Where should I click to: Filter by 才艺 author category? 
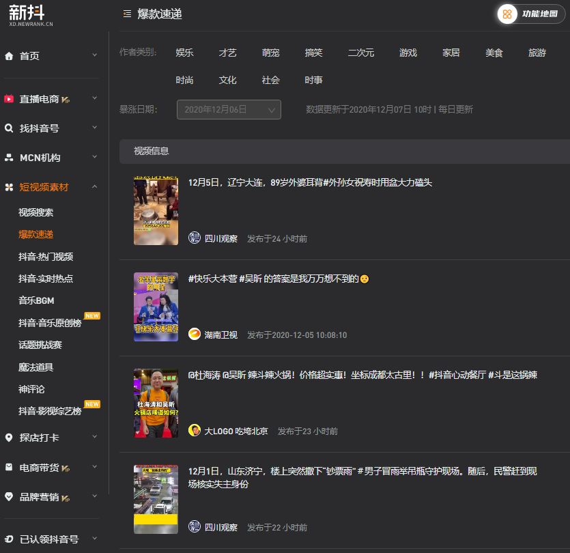(227, 53)
